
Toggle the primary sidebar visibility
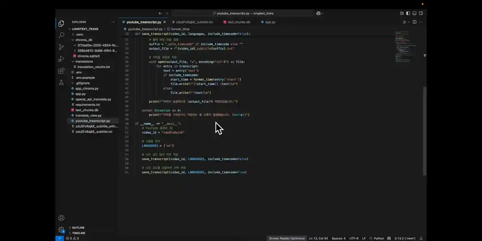tap(408, 13)
